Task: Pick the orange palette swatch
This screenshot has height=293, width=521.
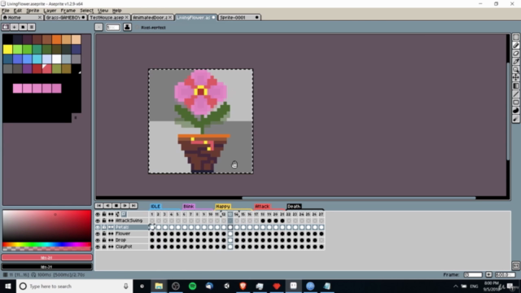Action: point(56,40)
